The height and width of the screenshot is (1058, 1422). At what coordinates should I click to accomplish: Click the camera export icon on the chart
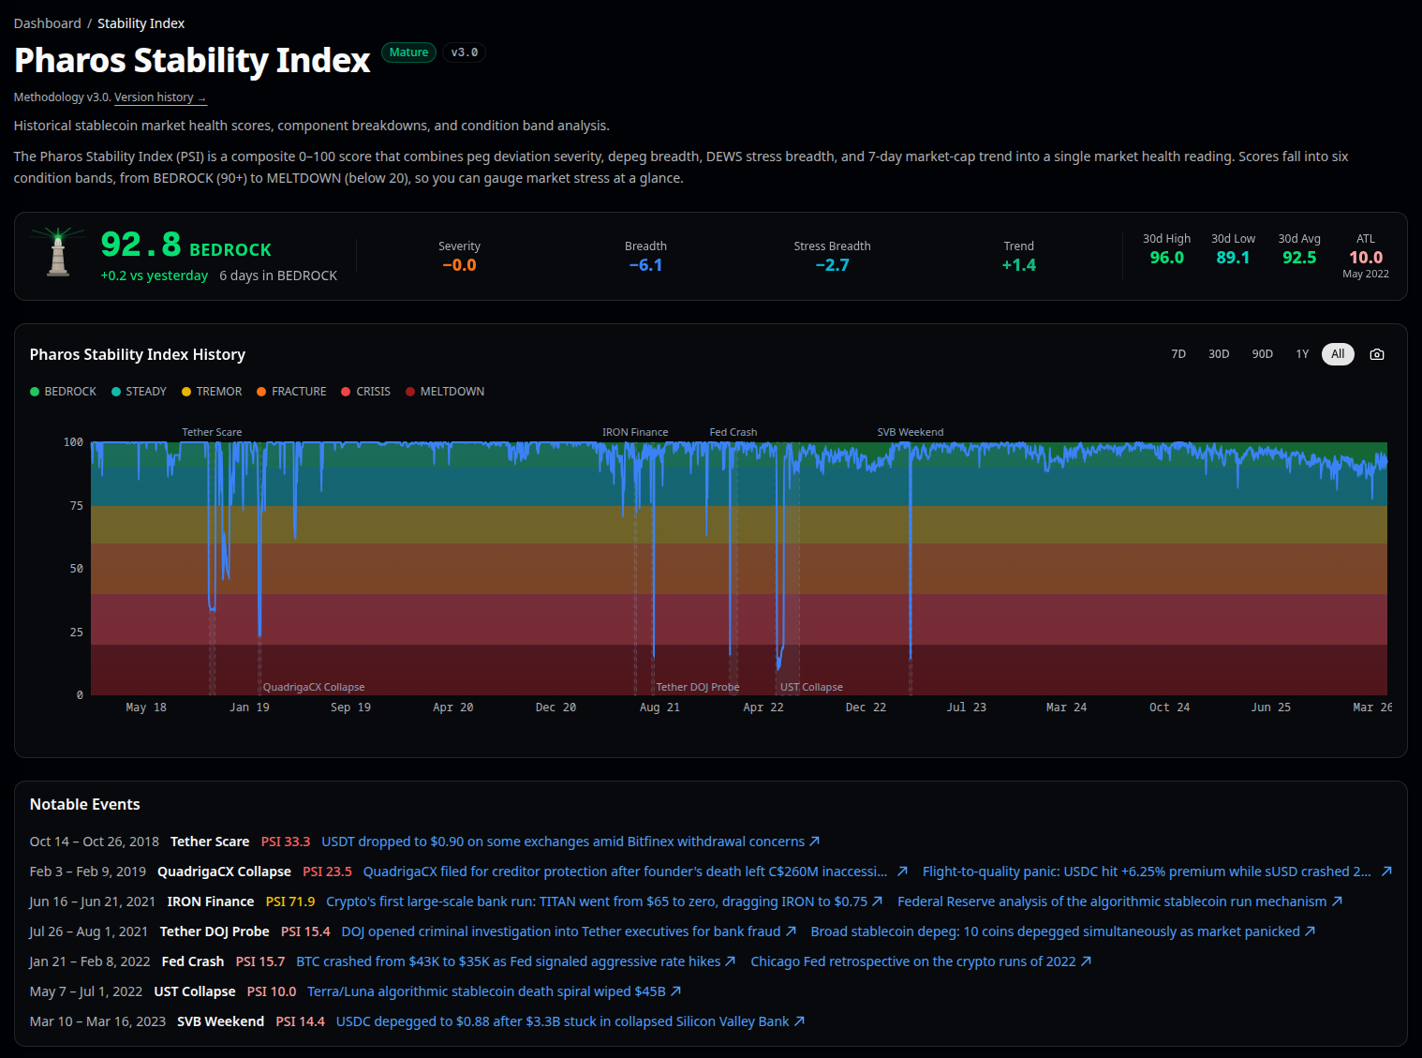(1376, 354)
